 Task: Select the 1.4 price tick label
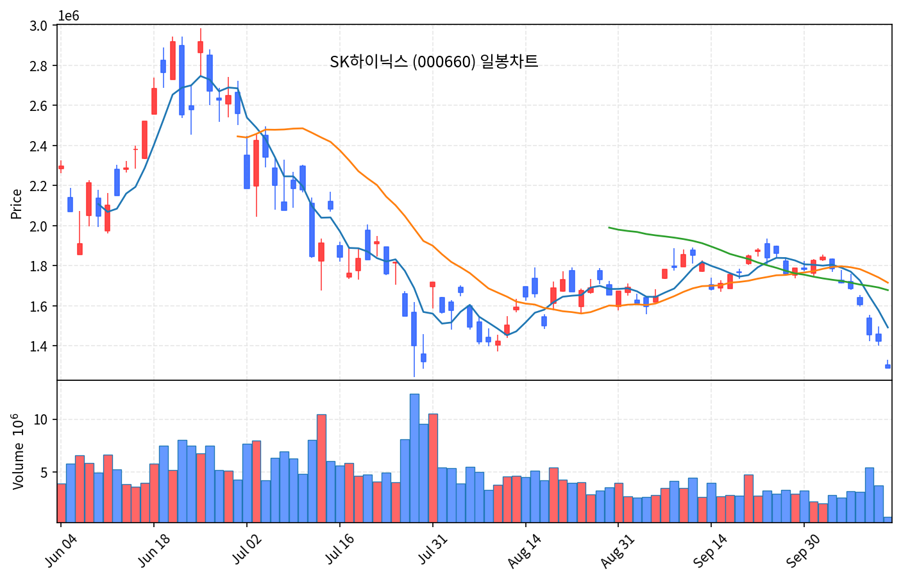click(x=38, y=346)
